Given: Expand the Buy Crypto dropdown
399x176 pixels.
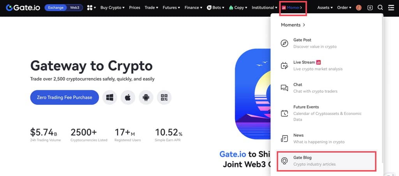Looking at the screenshot, I should coord(112,7).
